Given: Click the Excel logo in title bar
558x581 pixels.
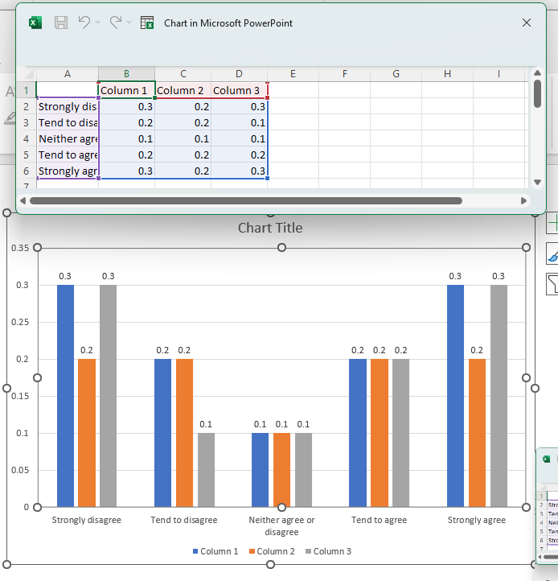Looking at the screenshot, I should pyautogui.click(x=35, y=23).
